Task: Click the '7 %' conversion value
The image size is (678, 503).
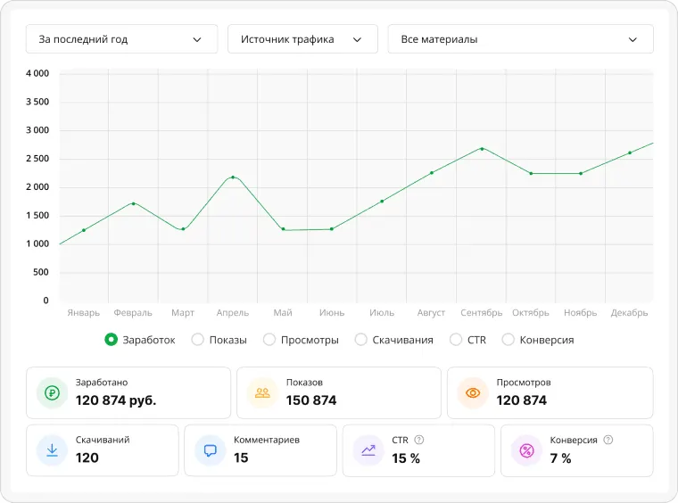Action: click(560, 458)
